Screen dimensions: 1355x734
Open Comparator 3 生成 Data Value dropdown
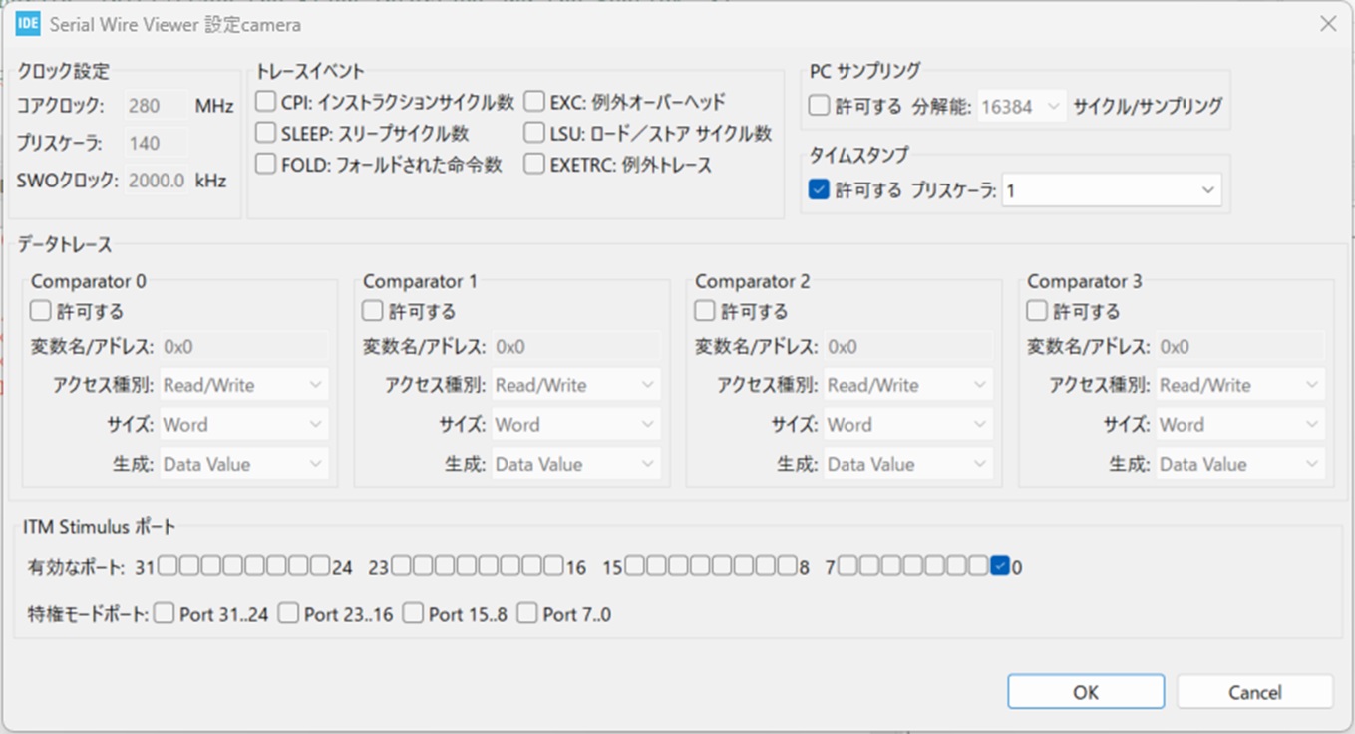pyautogui.click(x=1239, y=464)
